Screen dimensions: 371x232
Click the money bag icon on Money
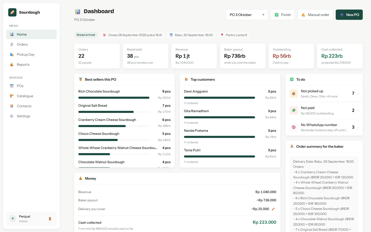click(x=81, y=178)
